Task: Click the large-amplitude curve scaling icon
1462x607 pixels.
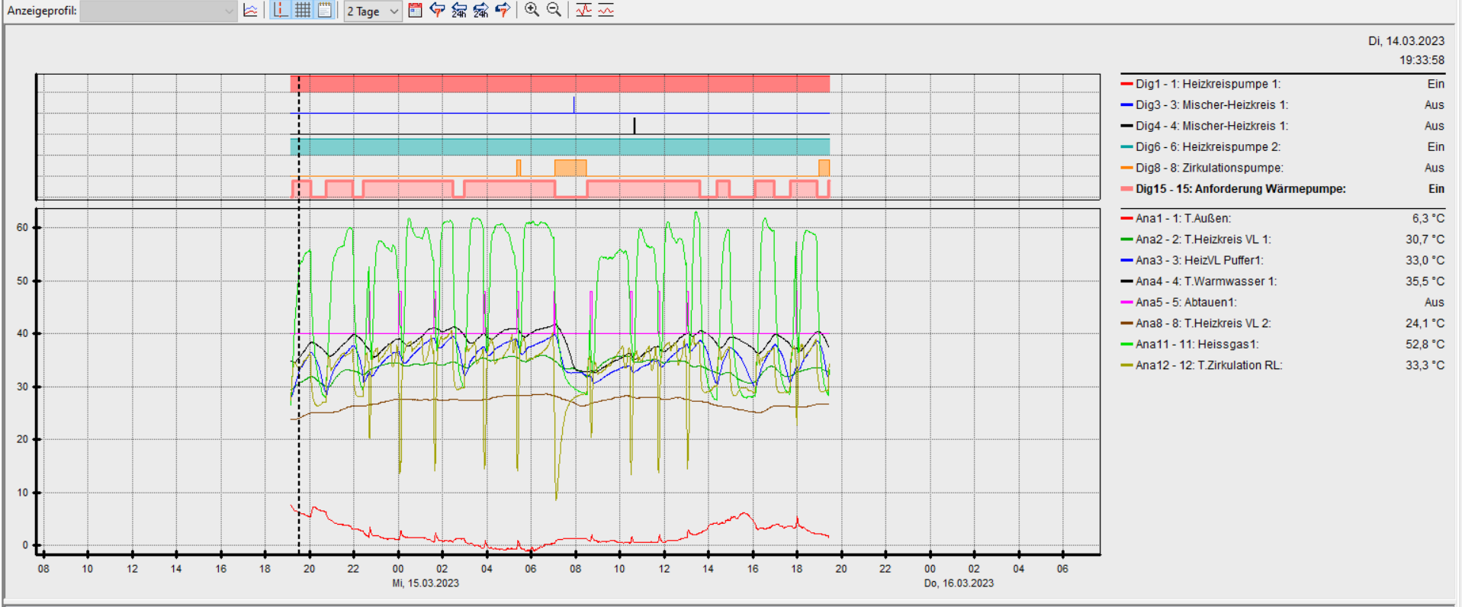Action: click(x=584, y=11)
